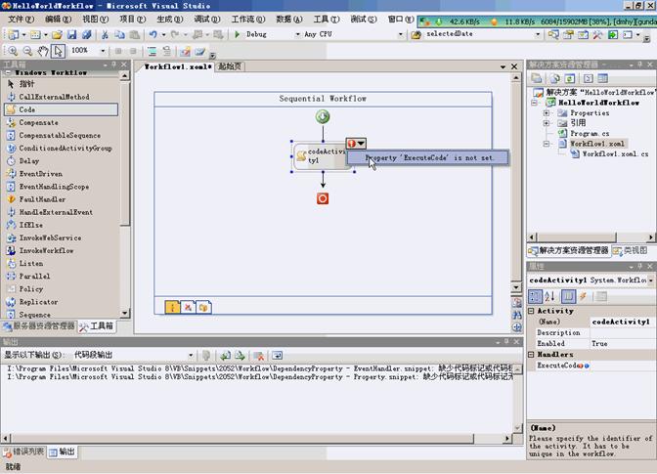Open the codeActivity1 object selector dropdown
Image resolution: width=657 pixels, height=474 pixels.
point(651,280)
